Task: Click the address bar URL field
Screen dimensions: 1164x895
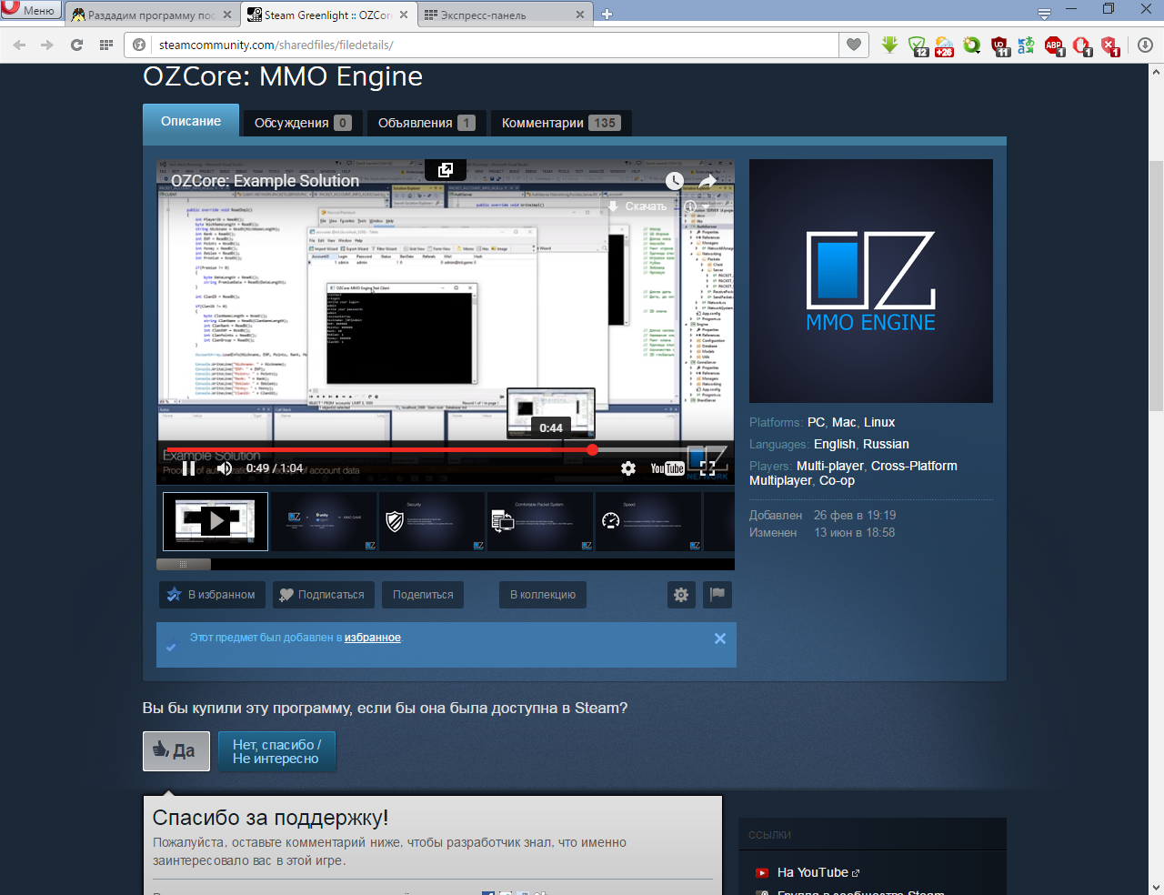Action: tap(496, 45)
